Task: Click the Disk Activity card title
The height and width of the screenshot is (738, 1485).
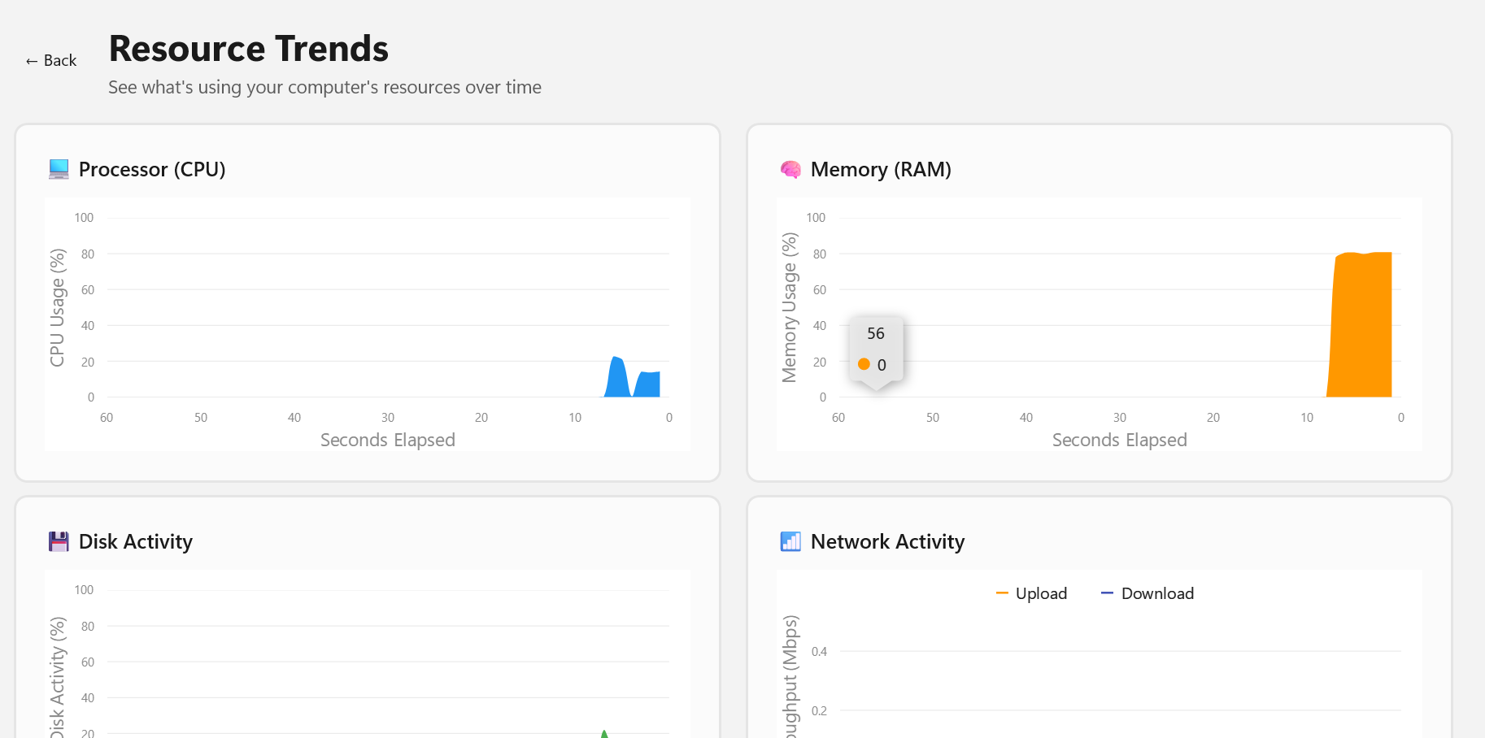Action: 136,541
